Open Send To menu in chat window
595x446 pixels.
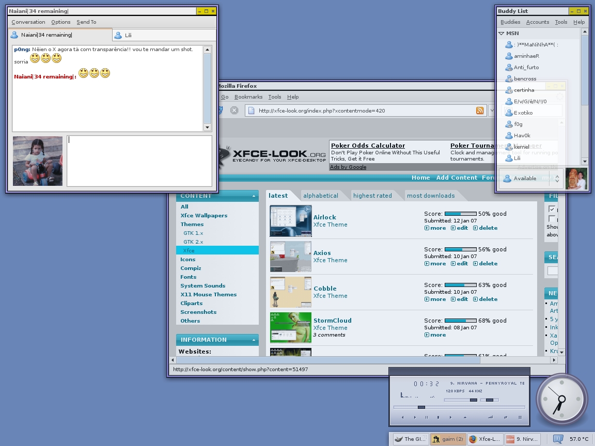click(x=86, y=22)
